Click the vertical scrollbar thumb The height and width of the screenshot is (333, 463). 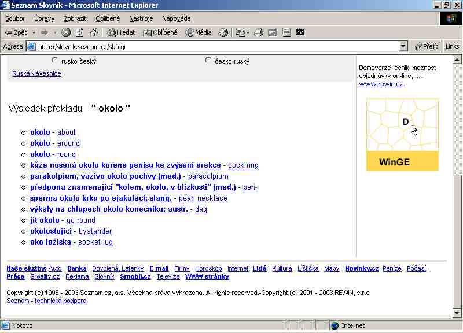(x=457, y=242)
